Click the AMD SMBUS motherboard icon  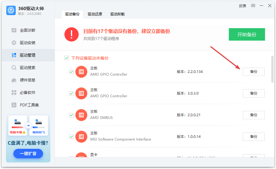click(x=81, y=115)
